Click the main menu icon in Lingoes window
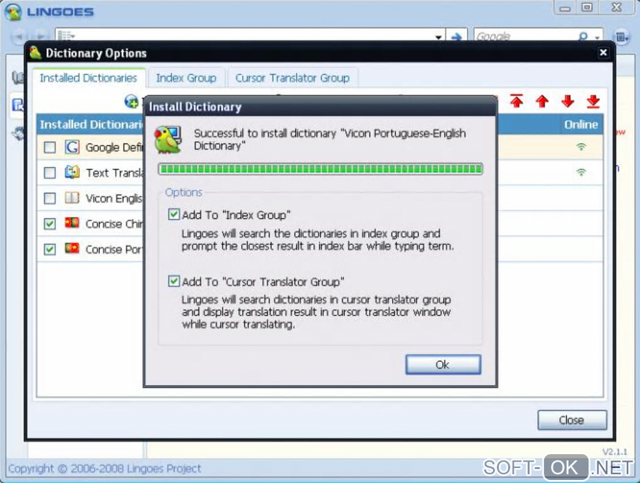 (622, 38)
